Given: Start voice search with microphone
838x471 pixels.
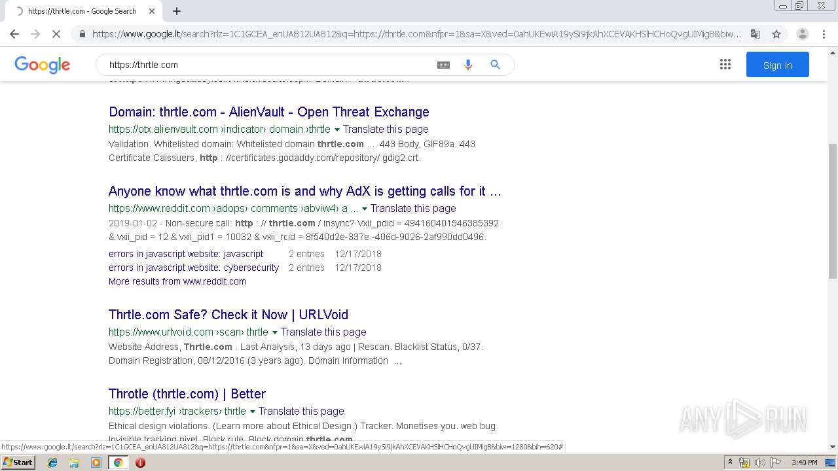Looking at the screenshot, I should (468, 65).
